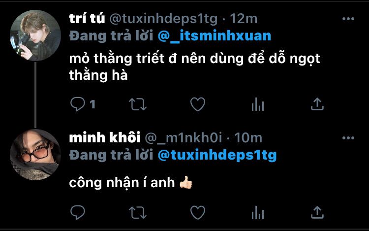This screenshot has width=369, height=231.
Task: Reply to trí tú's tweet
Action: click(x=78, y=104)
